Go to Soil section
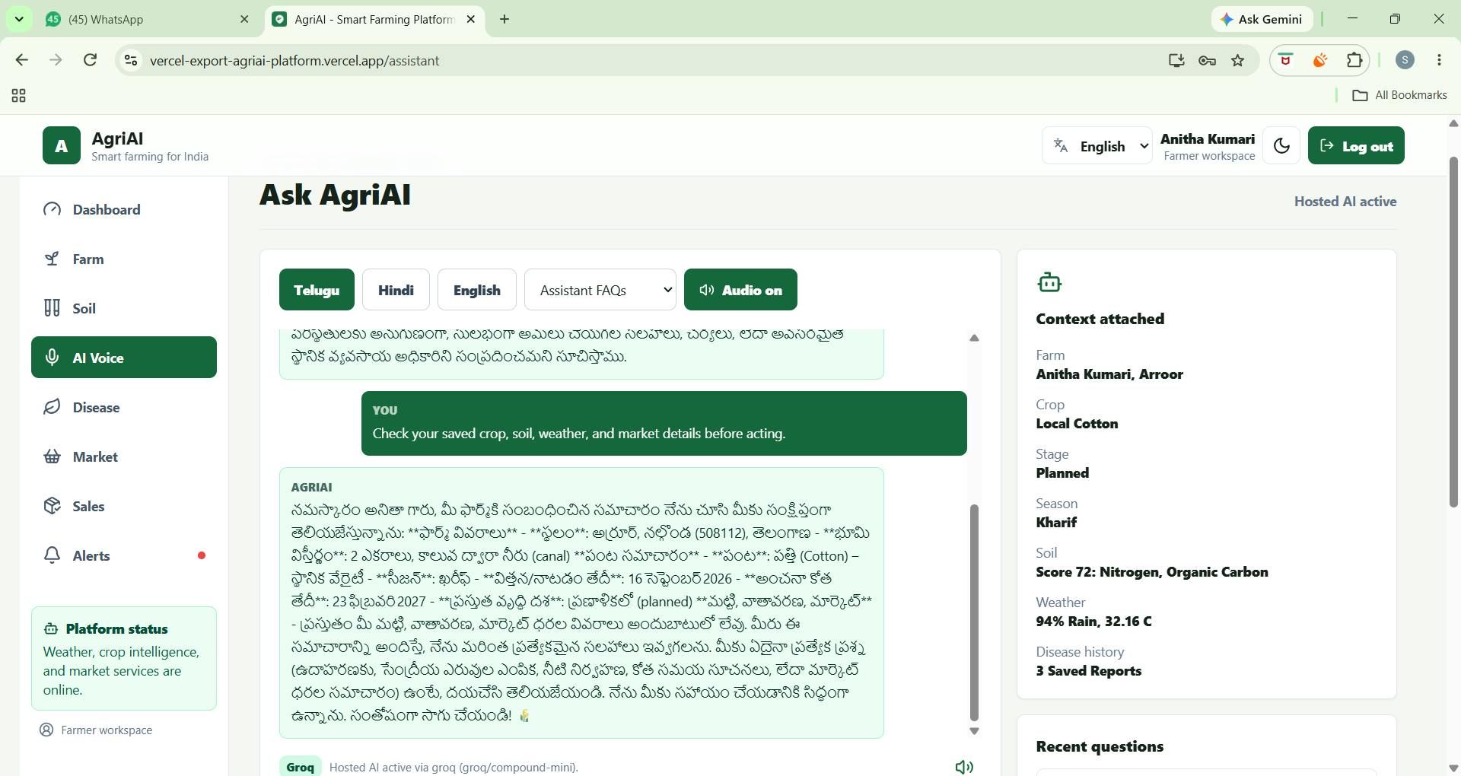Viewport: 1461px width, 776px height. 123,308
